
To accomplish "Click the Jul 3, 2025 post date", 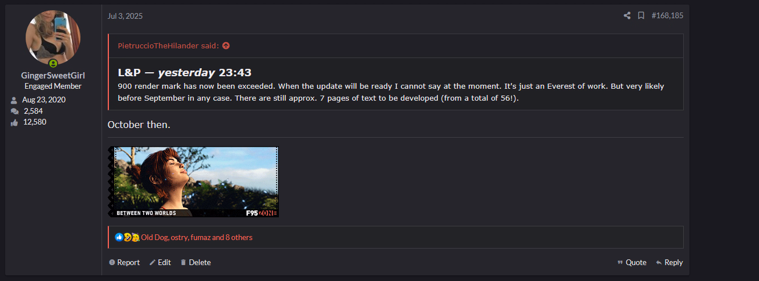I will 125,16.
